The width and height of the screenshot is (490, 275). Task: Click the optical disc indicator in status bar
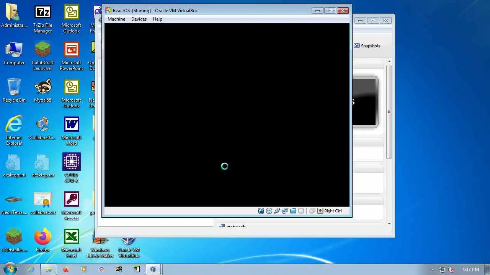(269, 211)
